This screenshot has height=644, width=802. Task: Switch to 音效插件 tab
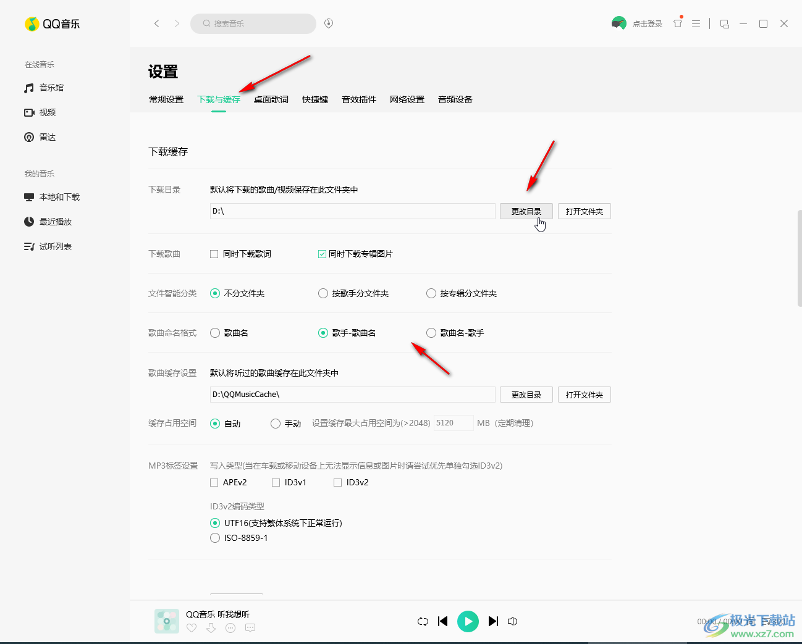pyautogui.click(x=359, y=99)
